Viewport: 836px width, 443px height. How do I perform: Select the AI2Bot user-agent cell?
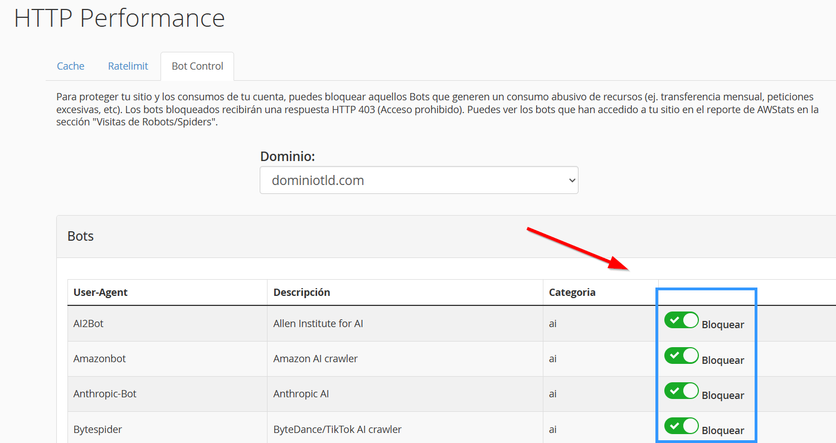(x=89, y=324)
